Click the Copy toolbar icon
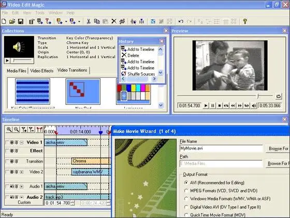290x218 pixels. tap(97, 21)
